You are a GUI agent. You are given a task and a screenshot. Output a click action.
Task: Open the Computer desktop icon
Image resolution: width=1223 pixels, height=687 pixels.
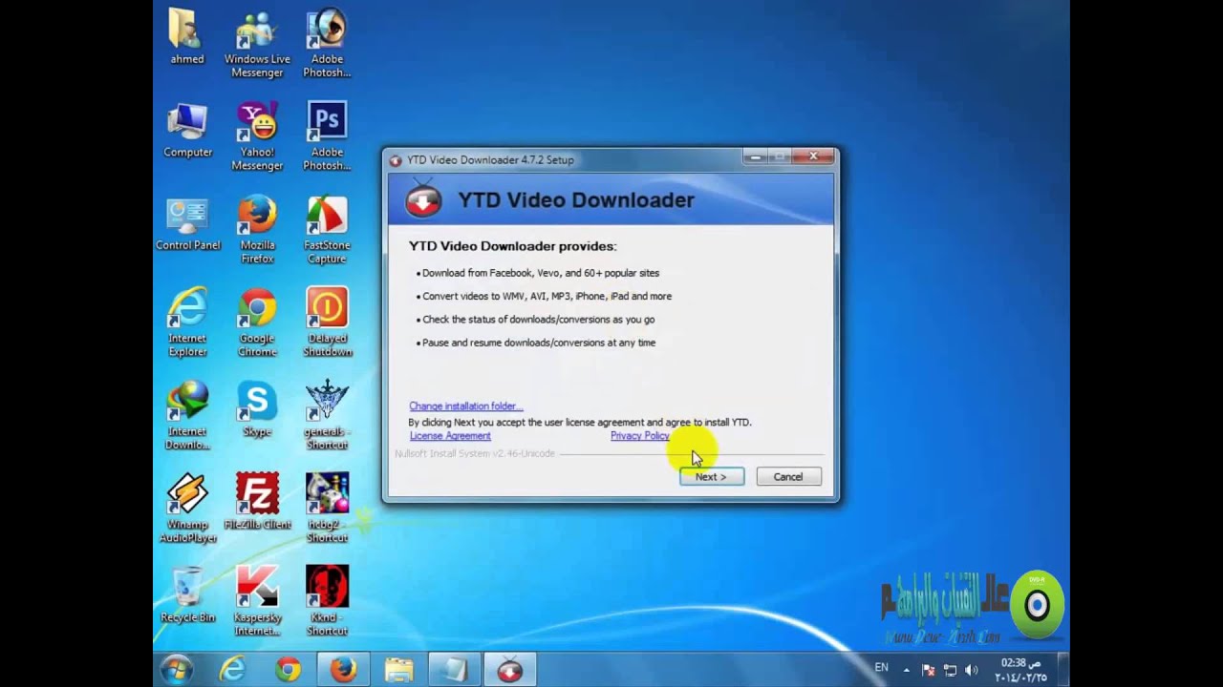(x=187, y=130)
